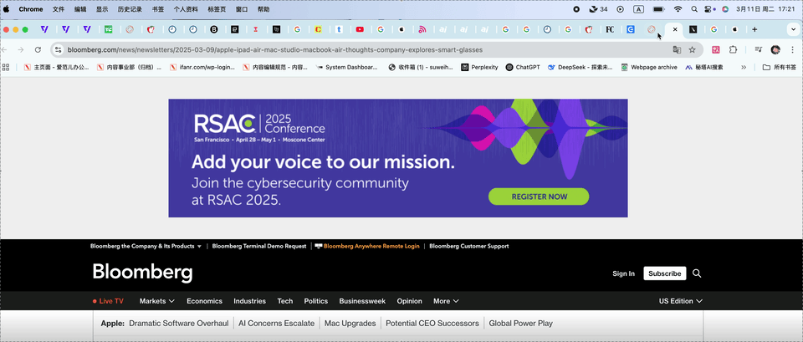
Task: Click the Bloomberg search magnifier icon
Action: click(697, 273)
